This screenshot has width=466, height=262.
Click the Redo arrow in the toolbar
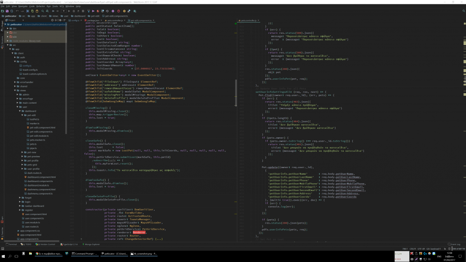coord(22,11)
